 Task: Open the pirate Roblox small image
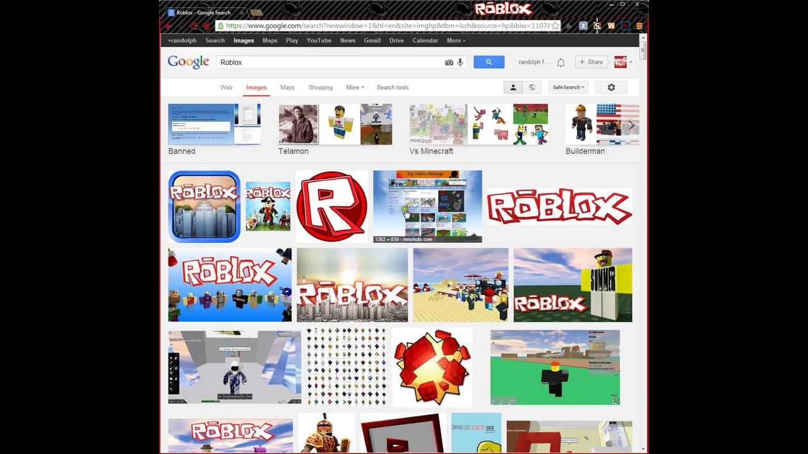pos(268,206)
